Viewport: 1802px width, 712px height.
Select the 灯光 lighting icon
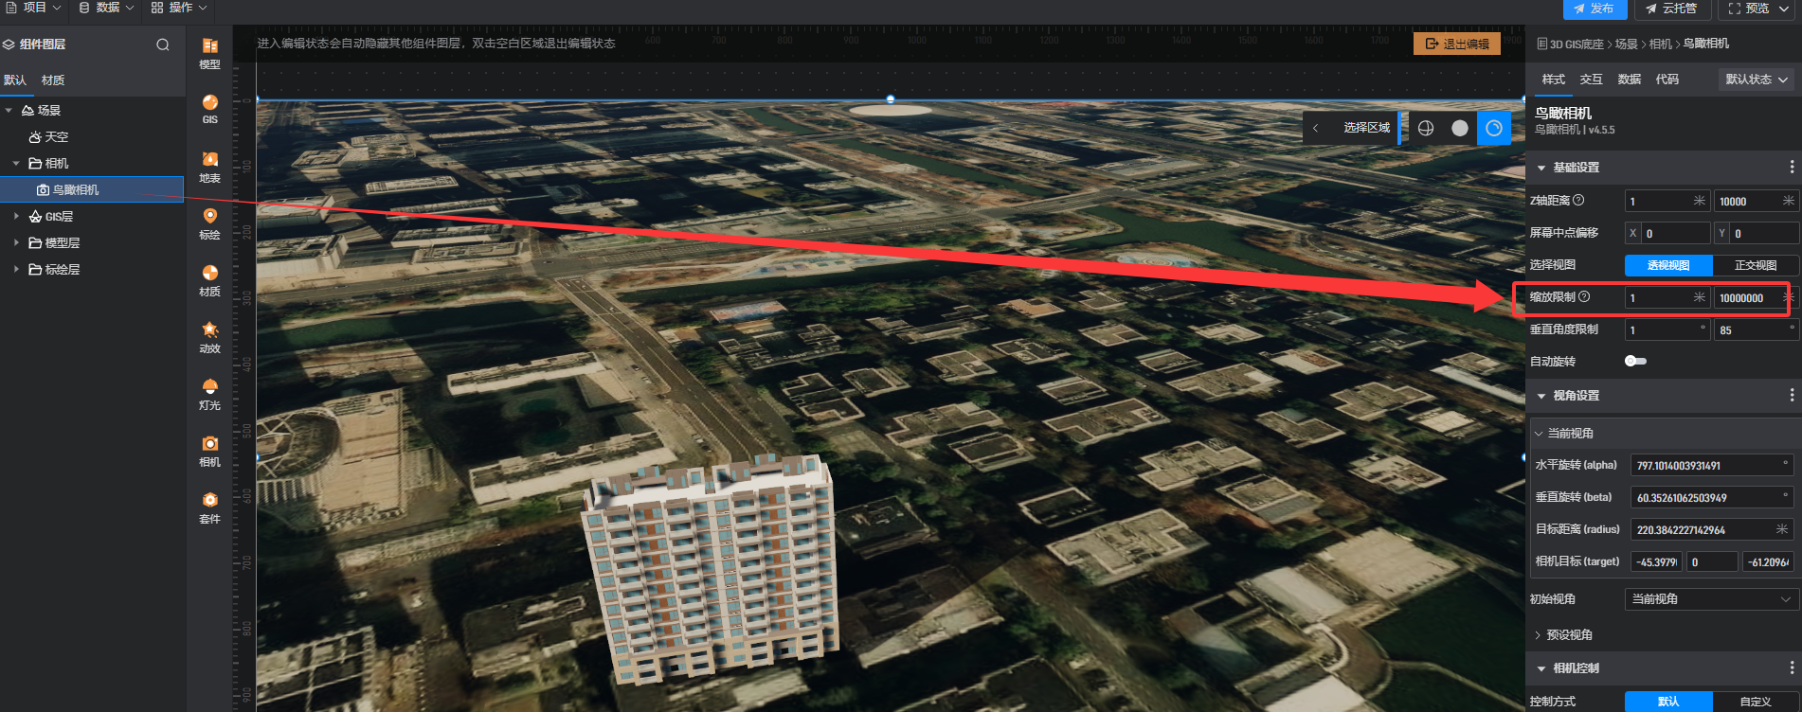click(209, 394)
